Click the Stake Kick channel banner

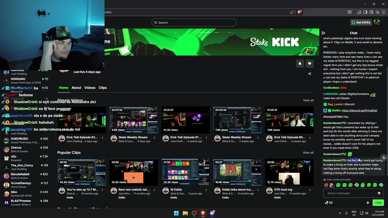coord(212,42)
